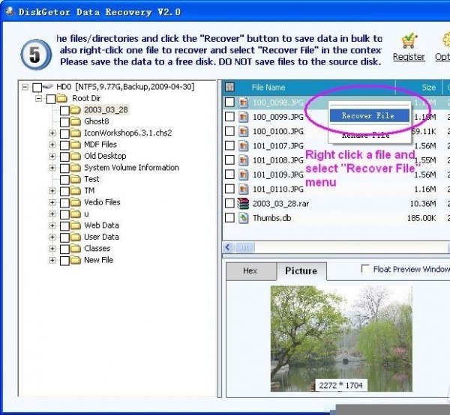
Task: Click the Ghost8 folder icon
Action: [x=75, y=121]
